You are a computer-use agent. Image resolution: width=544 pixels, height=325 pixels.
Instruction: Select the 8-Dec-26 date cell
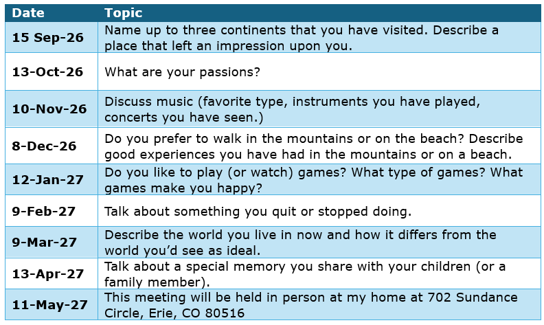[x=52, y=146]
